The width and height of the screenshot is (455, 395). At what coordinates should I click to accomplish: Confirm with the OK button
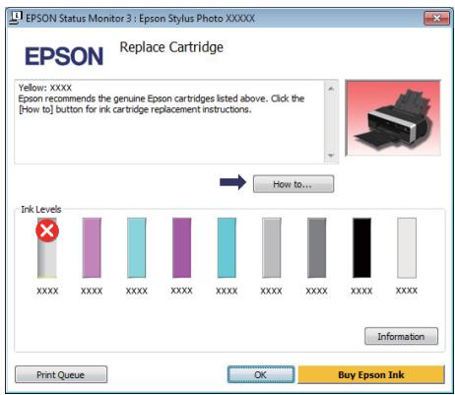[x=261, y=374]
